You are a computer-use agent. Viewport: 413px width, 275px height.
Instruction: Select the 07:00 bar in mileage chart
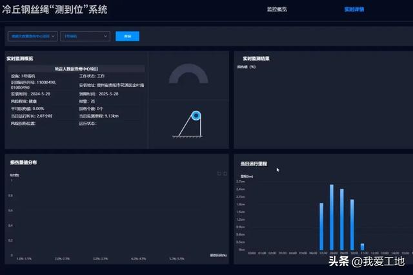[x=321, y=226]
